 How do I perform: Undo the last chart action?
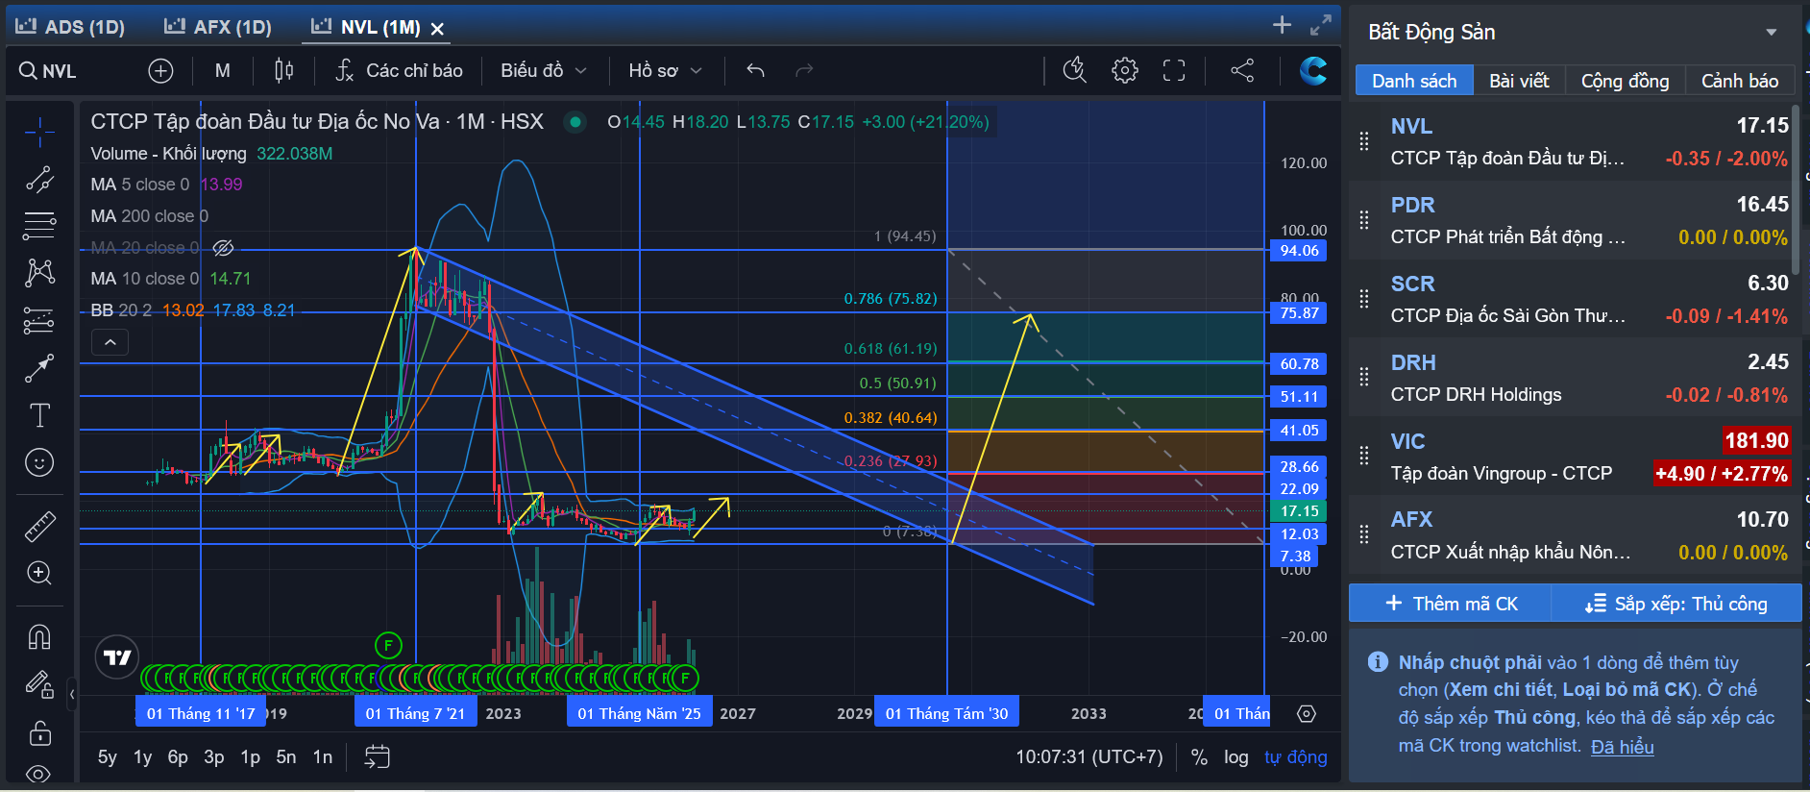tap(755, 70)
